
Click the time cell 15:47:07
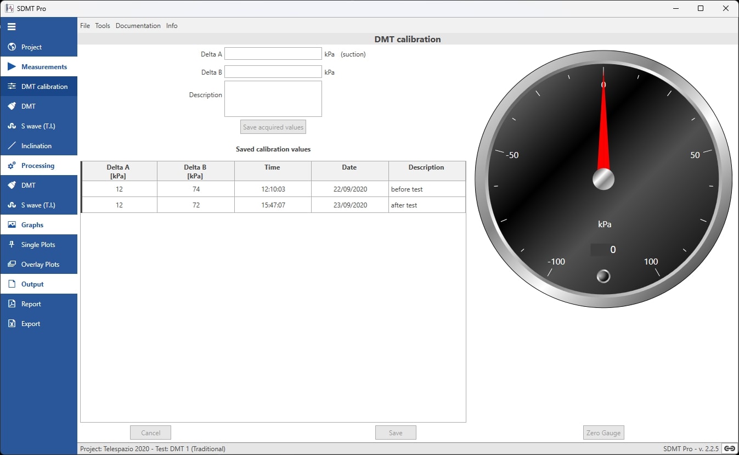(x=273, y=205)
